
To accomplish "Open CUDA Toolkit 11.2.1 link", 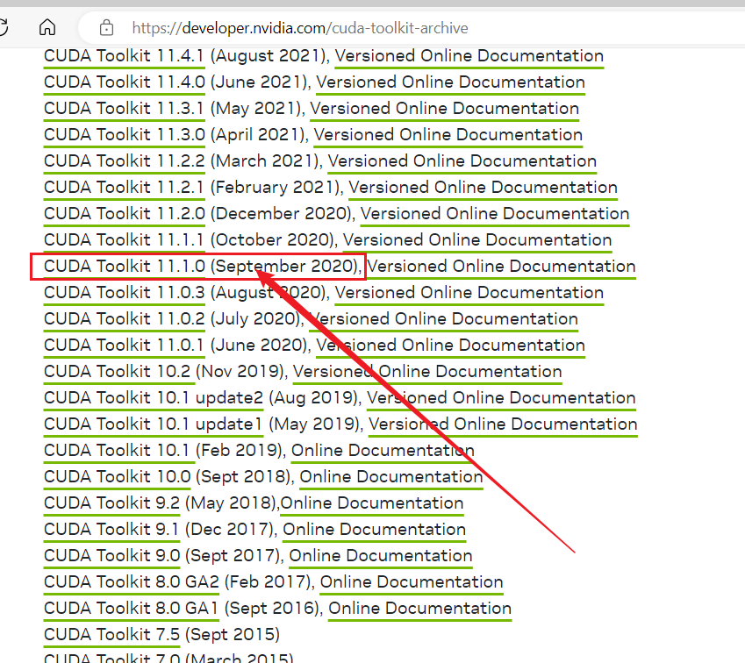I will [124, 187].
